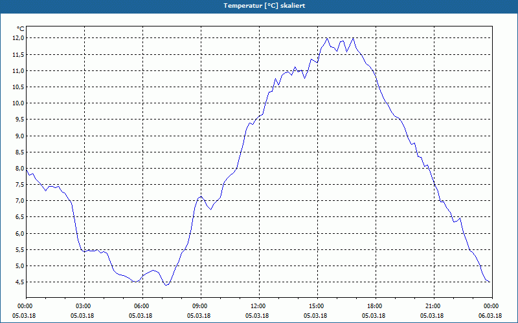Click the 6,0 y-axis value
Screen dimensions: 518x323
(x=19, y=233)
